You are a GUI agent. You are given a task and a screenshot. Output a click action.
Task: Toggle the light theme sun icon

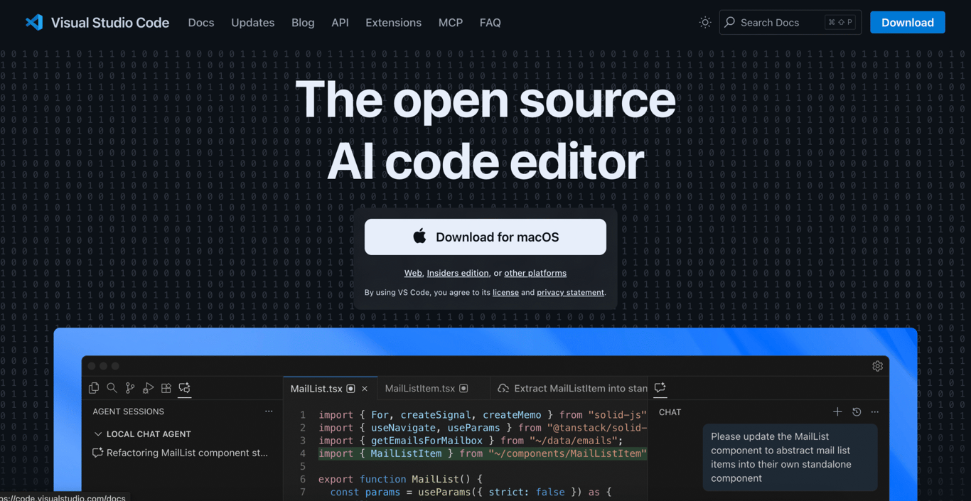704,22
